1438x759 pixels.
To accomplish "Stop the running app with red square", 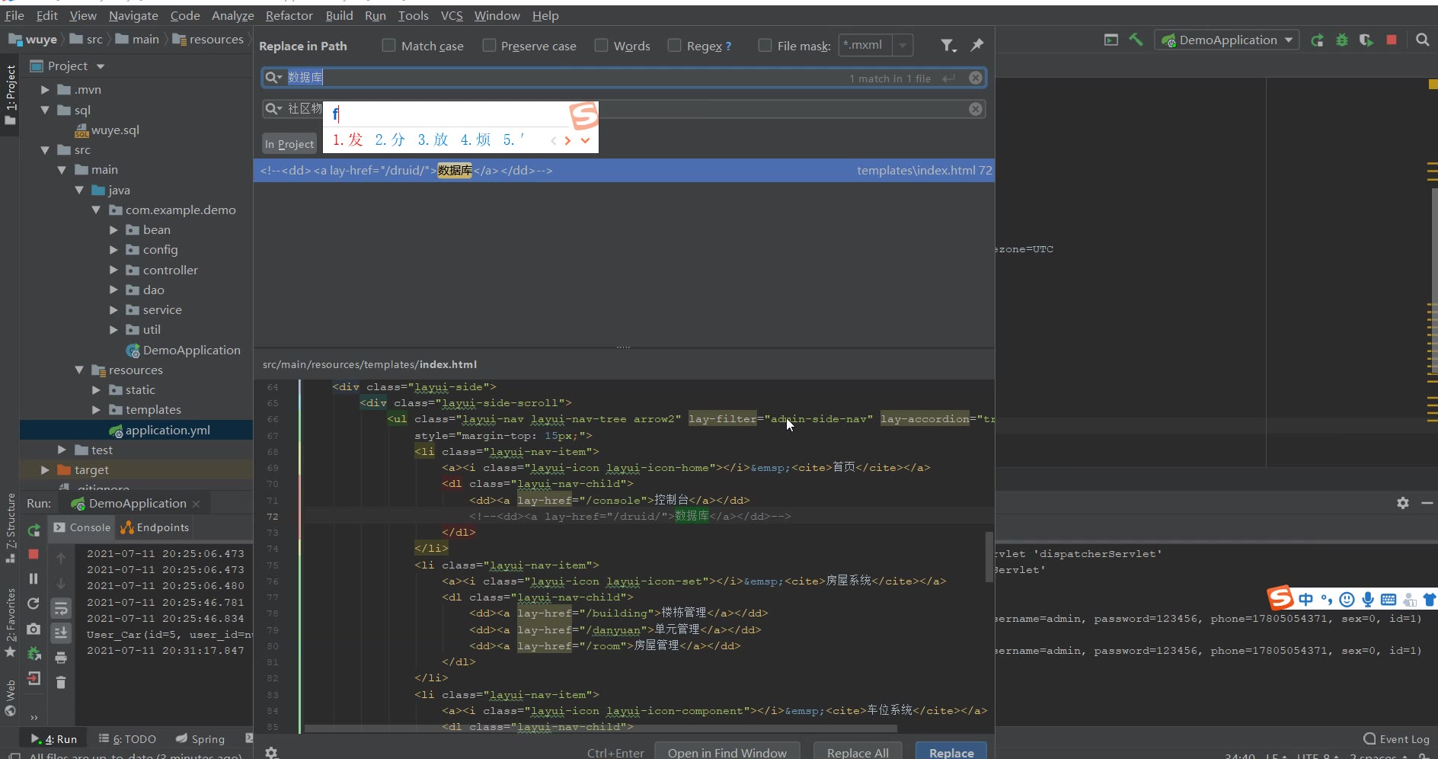I will tap(1392, 40).
